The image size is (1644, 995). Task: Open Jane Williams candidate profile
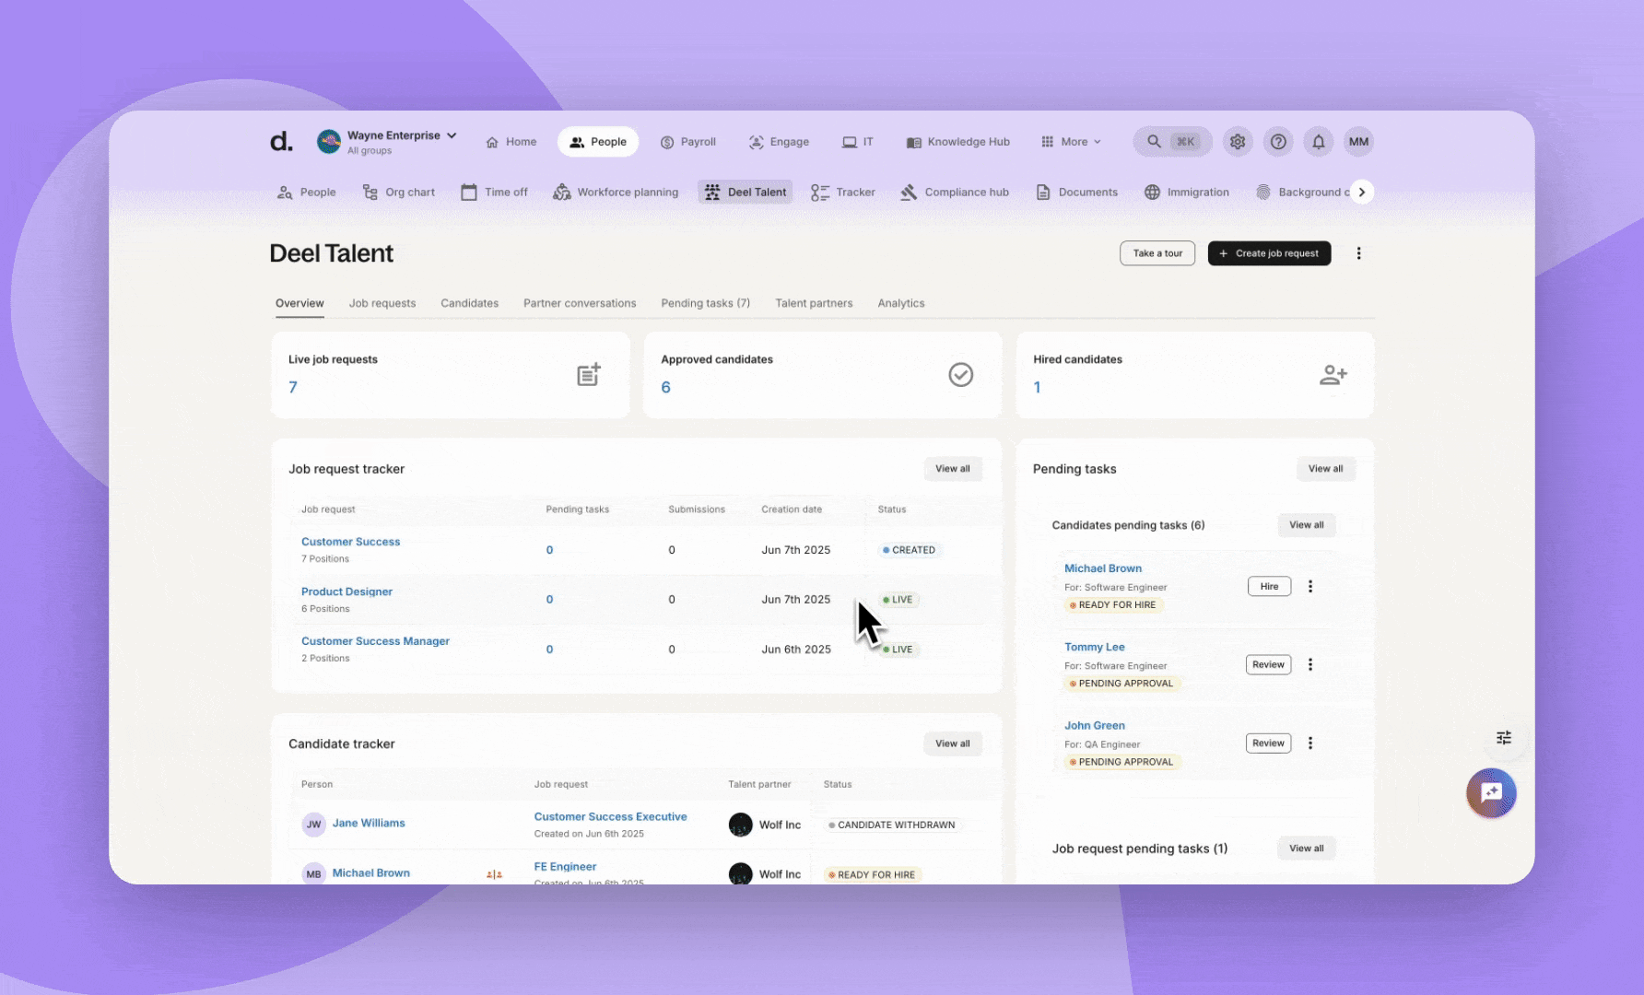pos(369,823)
